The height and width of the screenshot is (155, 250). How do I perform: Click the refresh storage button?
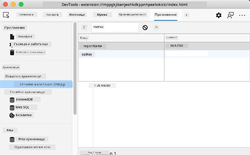point(84,27)
